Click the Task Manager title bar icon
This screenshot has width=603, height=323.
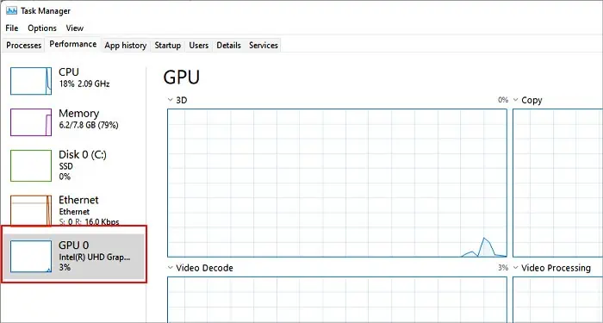click(x=11, y=10)
